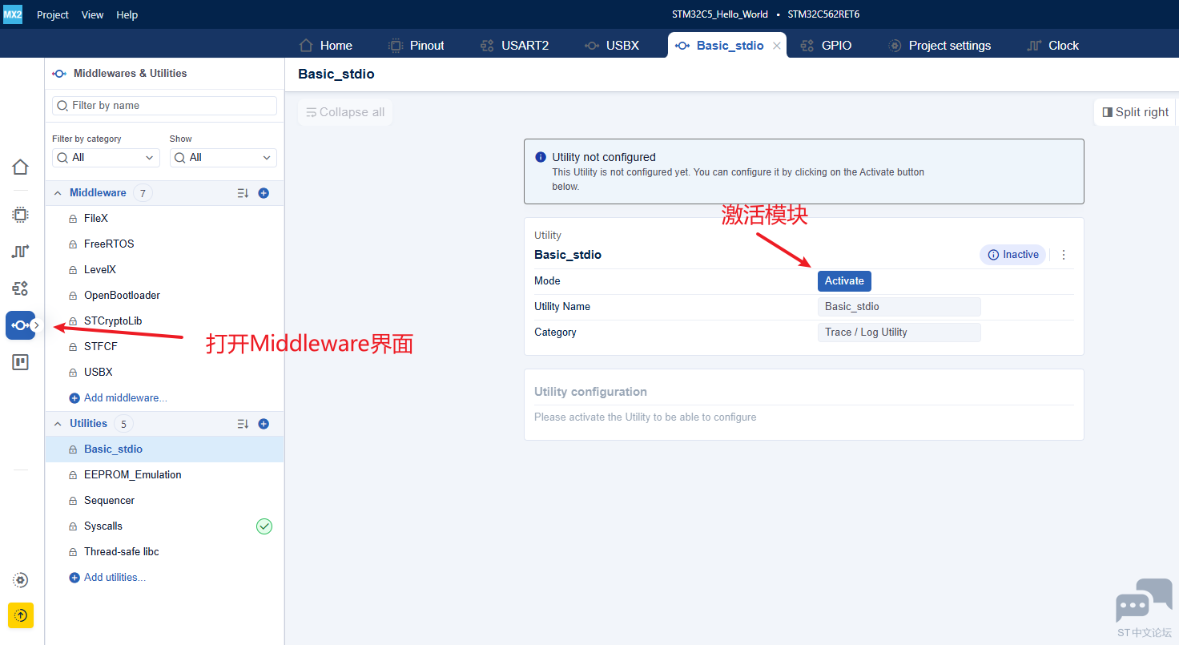The height and width of the screenshot is (645, 1179).
Task: Select Basic_stdio in the utilities list
Action: (164, 449)
